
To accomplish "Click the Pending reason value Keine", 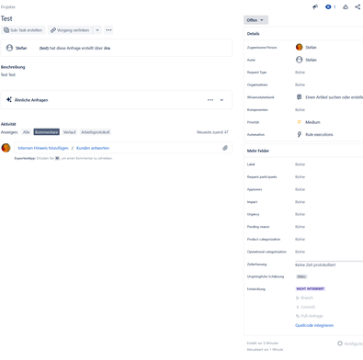I will pos(301,227).
